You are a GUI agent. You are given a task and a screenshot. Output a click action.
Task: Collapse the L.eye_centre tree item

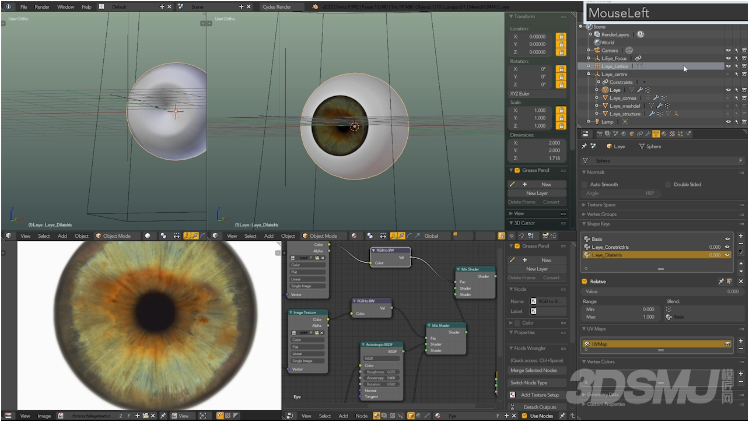589,74
